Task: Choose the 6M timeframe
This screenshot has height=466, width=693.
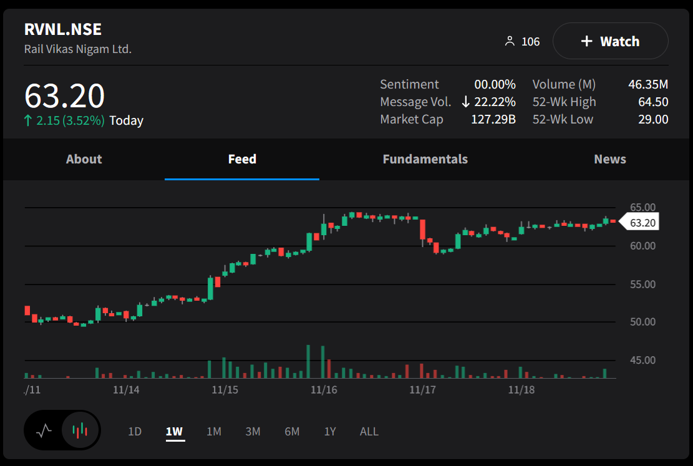Action: (292, 431)
